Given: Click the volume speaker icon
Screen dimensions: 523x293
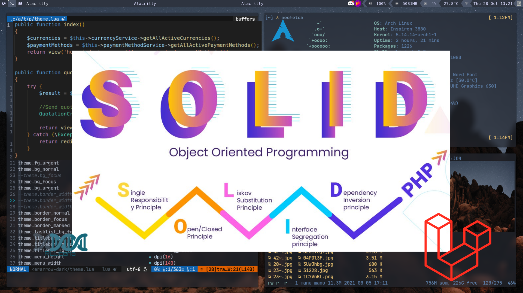Looking at the screenshot, I should click(x=370, y=4).
